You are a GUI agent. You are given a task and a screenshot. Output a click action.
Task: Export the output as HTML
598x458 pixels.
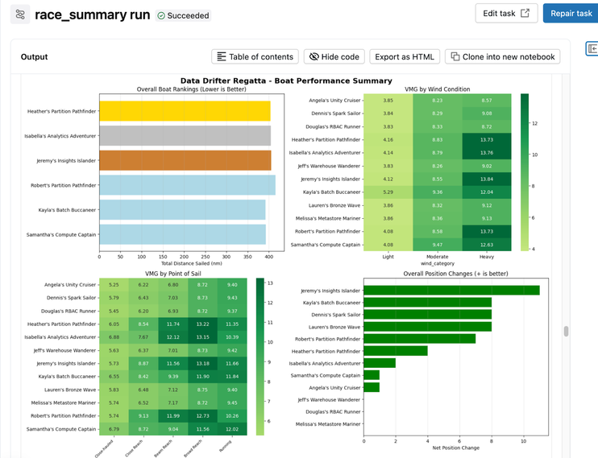[x=401, y=56]
